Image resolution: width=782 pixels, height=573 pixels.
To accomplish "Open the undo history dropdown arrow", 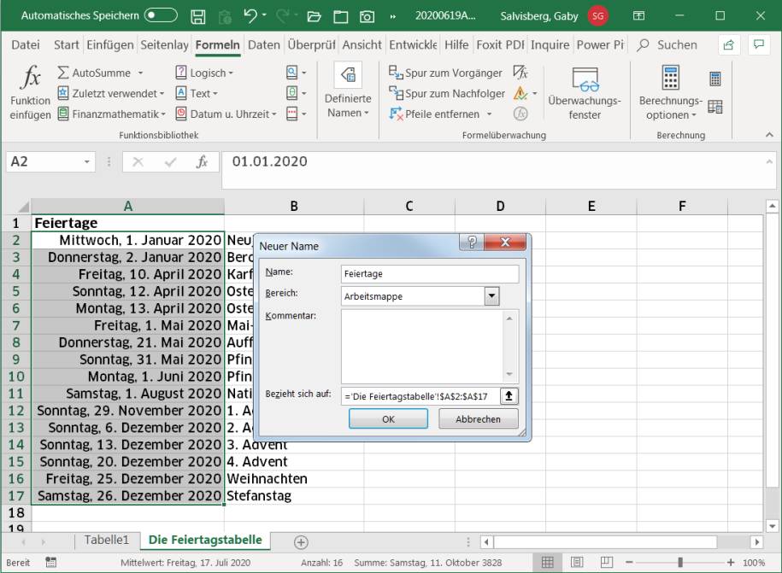I will coord(264,16).
